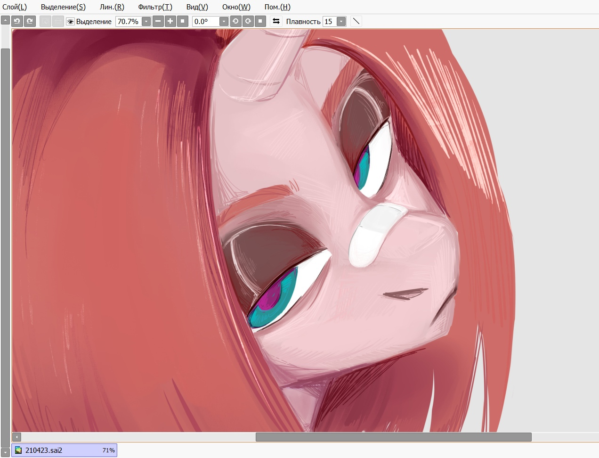The image size is (599, 458).
Task: Flip the canvas horizontally
Action: pyautogui.click(x=276, y=21)
